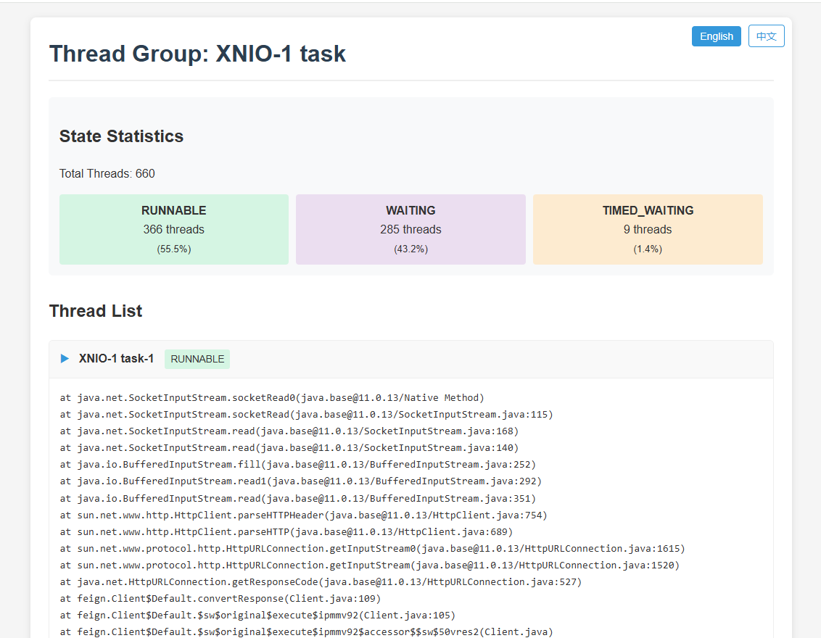Viewport: 821px width, 638px height.
Task: Click the Client.java:105 execute stack line
Action: [257, 616]
